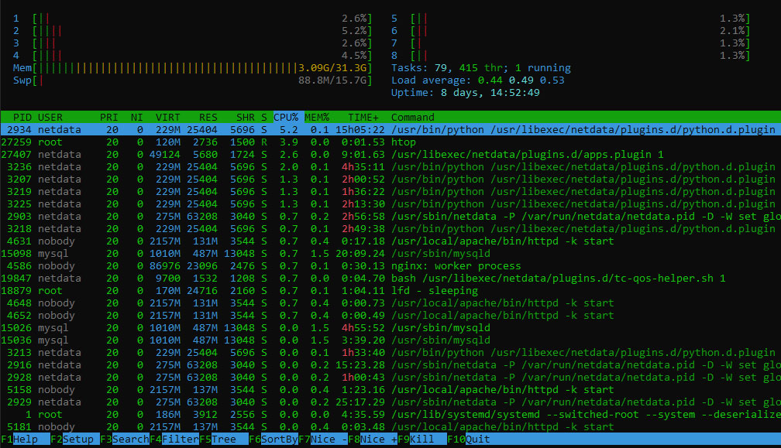Select the nginx worker process row
Image resolution: width=781 pixels, height=448 pixels.
pyautogui.click(x=390, y=266)
